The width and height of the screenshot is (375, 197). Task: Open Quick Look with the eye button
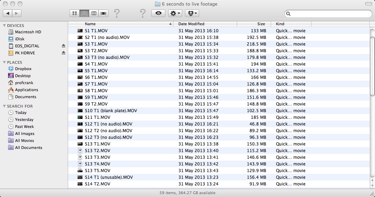(x=158, y=13)
